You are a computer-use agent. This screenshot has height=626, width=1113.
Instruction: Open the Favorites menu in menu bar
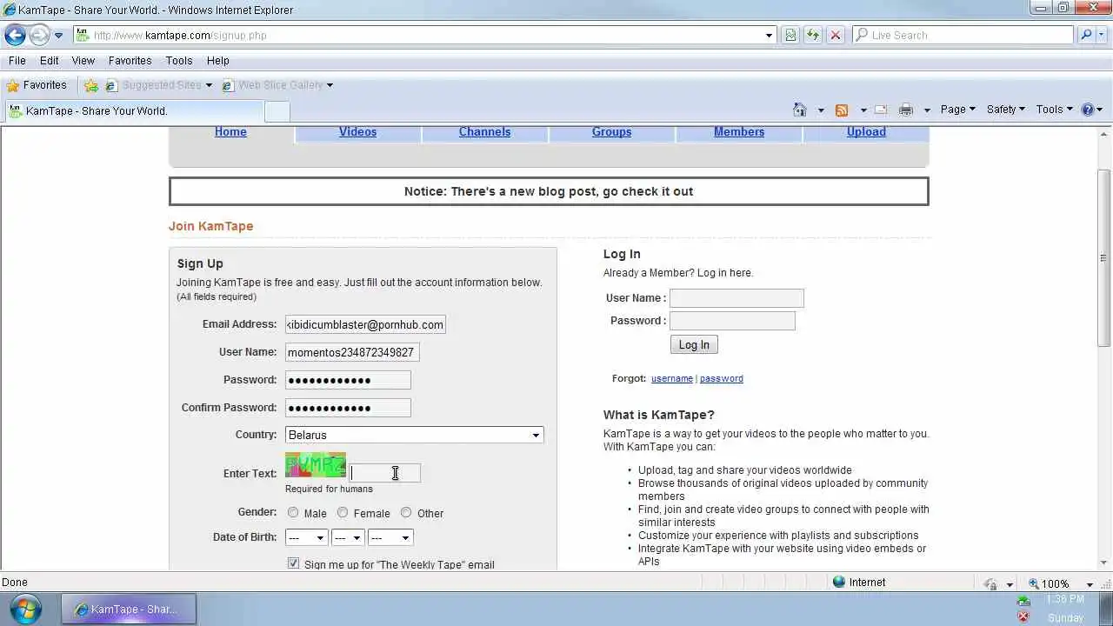[130, 61]
